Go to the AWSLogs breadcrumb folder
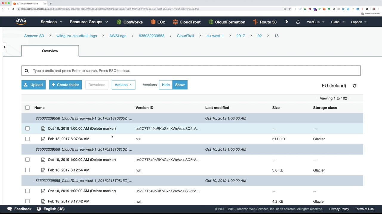This screenshot has height=214, width=382. [x=118, y=36]
